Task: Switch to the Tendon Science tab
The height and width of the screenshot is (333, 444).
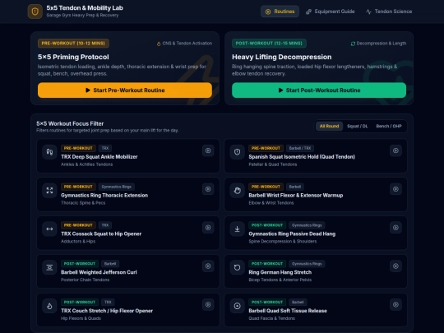Action: pyautogui.click(x=389, y=12)
